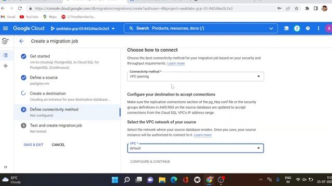Click the share page icon in address bar

click(288, 8)
